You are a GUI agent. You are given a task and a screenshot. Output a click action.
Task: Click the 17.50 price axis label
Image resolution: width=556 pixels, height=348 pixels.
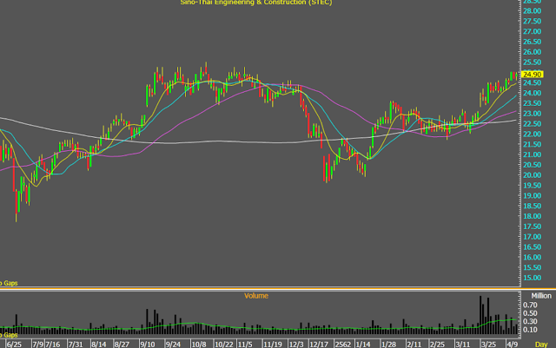[533, 227]
